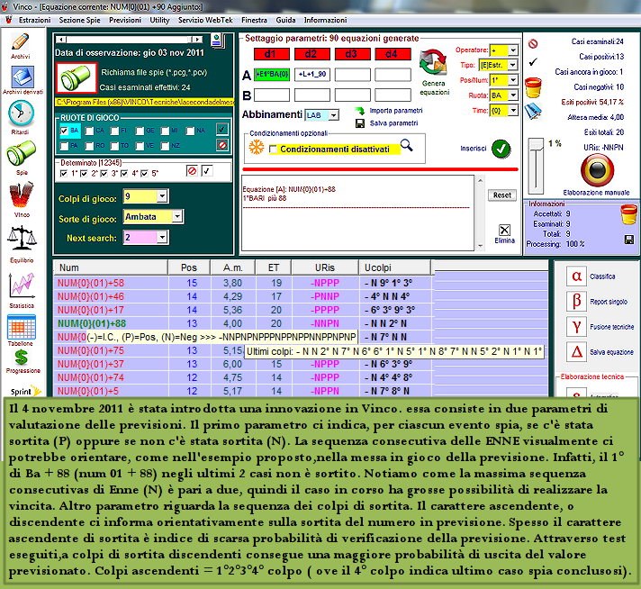641x589 pixels.
Task: Click the green Inserisci checkmark icon
Action: click(501, 149)
